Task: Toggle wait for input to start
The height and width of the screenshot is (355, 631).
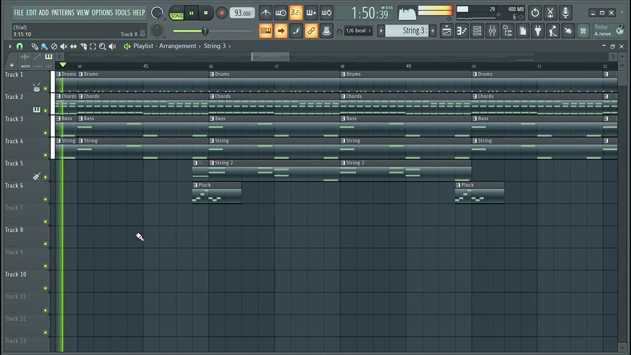Action: pyautogui.click(x=281, y=13)
